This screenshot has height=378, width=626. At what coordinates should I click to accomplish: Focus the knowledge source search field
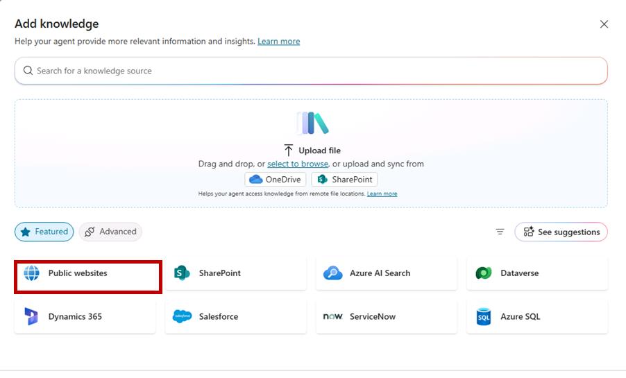click(x=311, y=71)
